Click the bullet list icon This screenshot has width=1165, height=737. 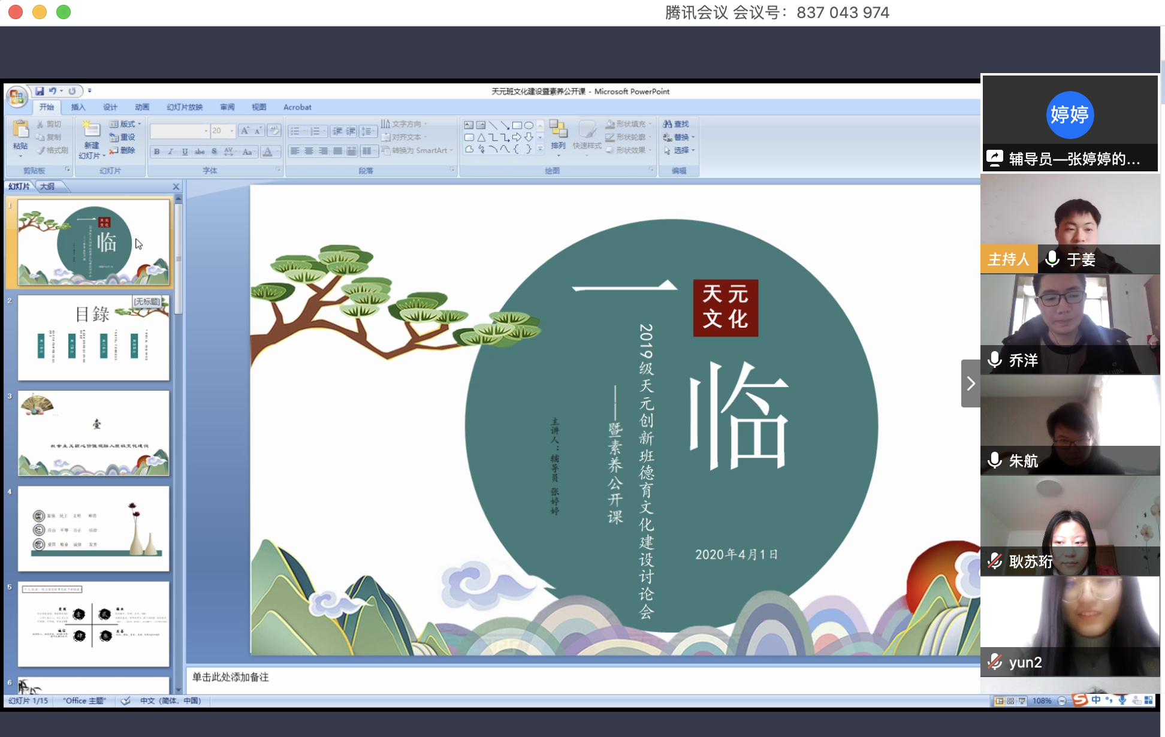pyautogui.click(x=295, y=131)
